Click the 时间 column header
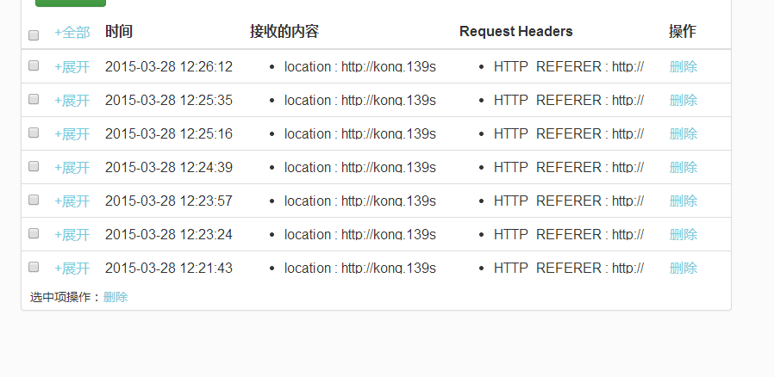774x377 pixels. pos(119,32)
